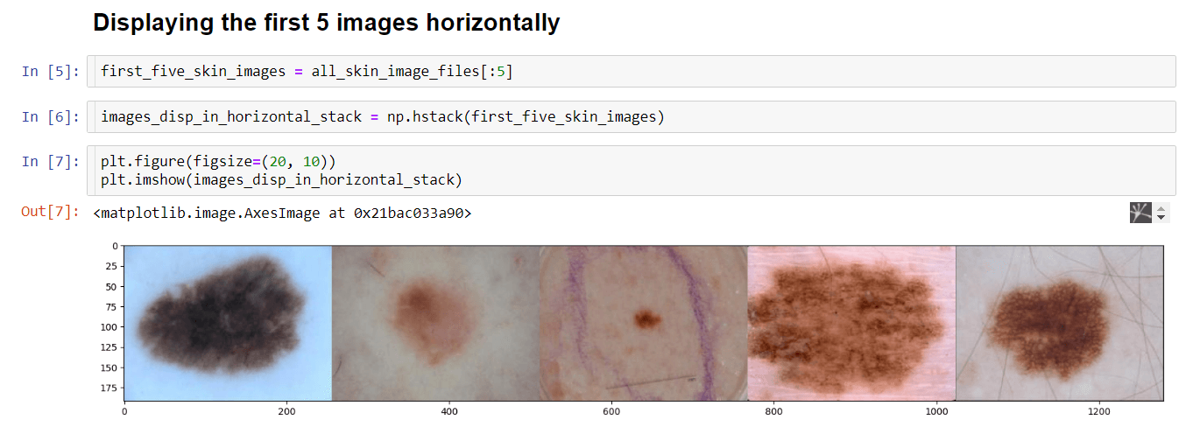Select the In [7] prompt label

(x=50, y=162)
